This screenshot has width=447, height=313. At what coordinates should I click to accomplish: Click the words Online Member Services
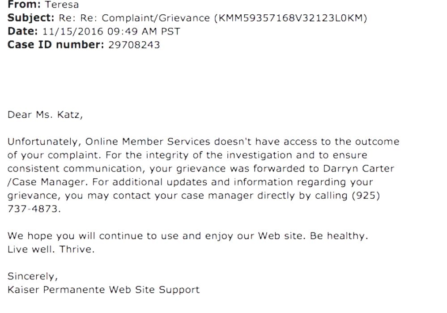[147, 141]
